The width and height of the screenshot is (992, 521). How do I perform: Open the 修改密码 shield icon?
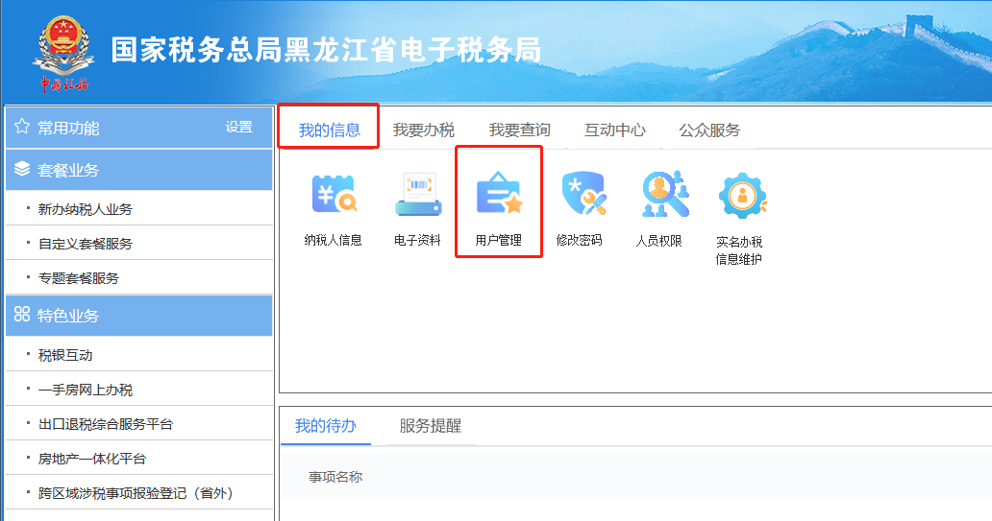pos(583,193)
